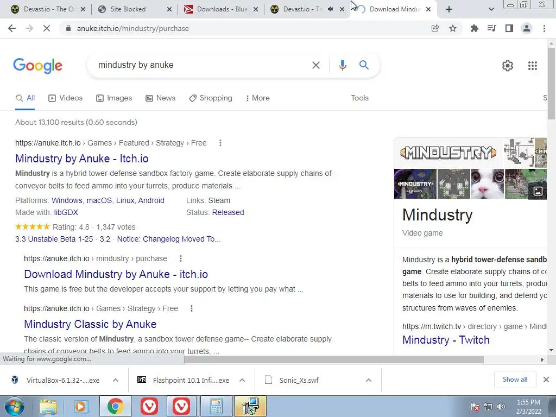Open Mindustry Classic by Anuke link
Viewport: 556px width, 417px height.
coord(90,324)
